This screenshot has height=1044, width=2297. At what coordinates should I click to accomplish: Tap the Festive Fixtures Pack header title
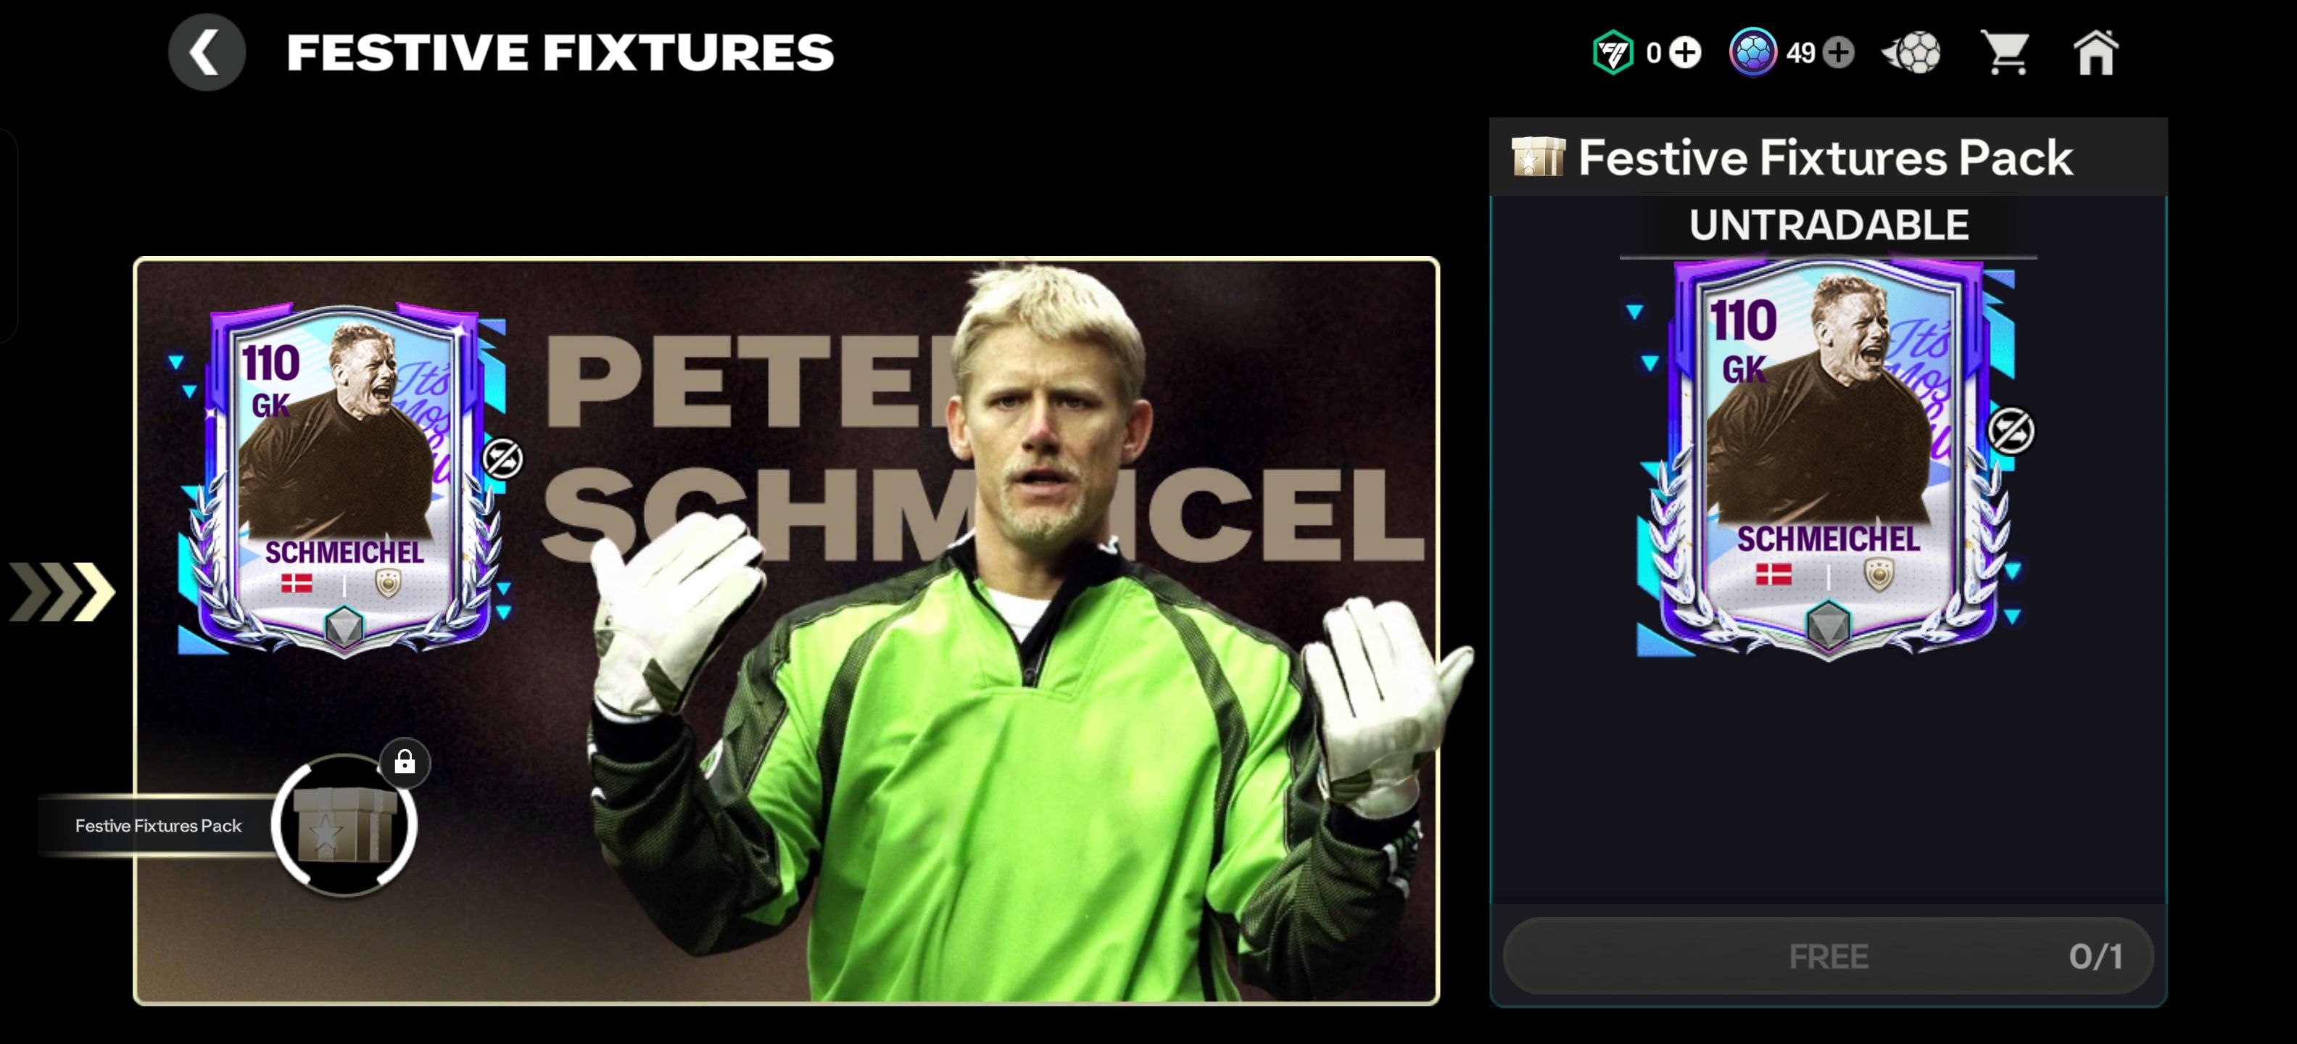[1825, 158]
